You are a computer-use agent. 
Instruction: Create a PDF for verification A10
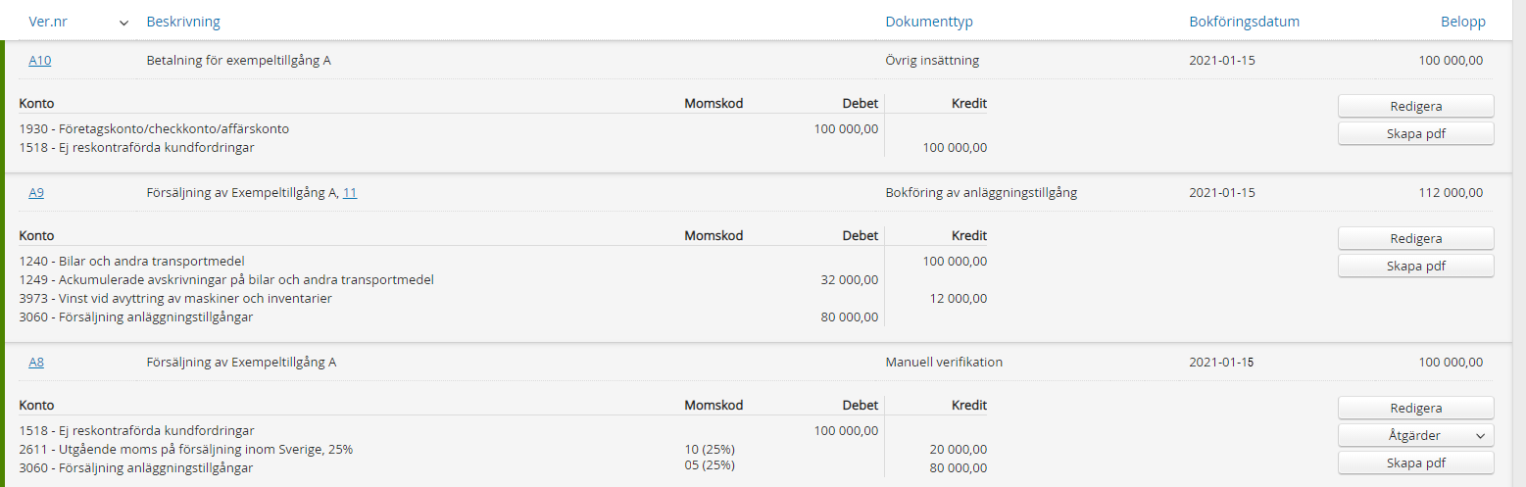[1415, 133]
